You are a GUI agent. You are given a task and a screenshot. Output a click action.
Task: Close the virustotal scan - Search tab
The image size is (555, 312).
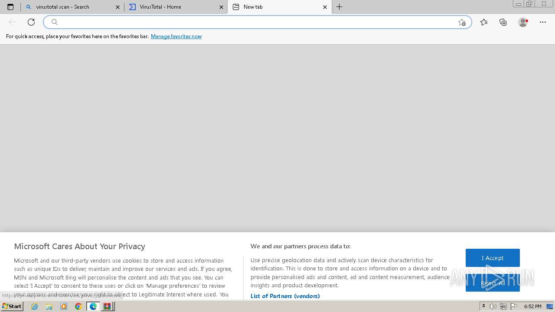click(118, 7)
